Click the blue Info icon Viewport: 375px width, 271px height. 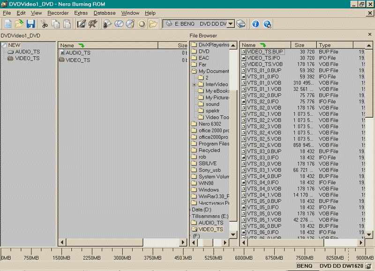255,24
